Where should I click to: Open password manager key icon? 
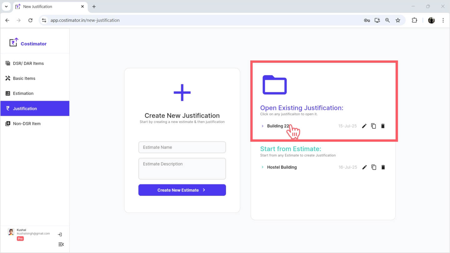(367, 20)
